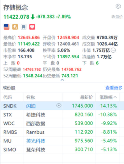Click the 存储概念 title
This screenshot has width=124, height=164.
click(16, 7)
